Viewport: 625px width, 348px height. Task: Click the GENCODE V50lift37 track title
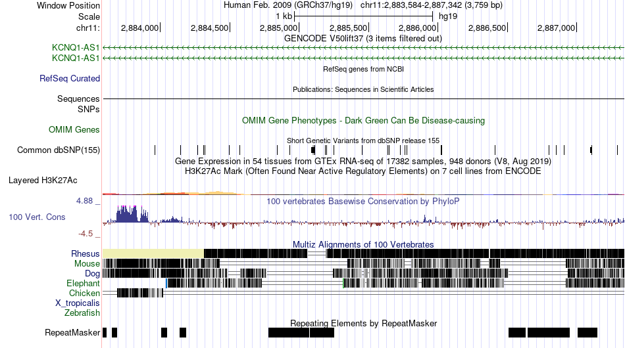[363, 39]
